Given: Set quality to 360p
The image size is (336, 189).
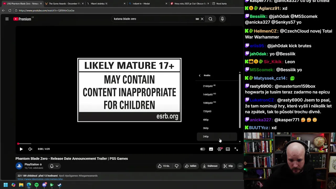Looking at the screenshot, I should (x=217, y=128).
